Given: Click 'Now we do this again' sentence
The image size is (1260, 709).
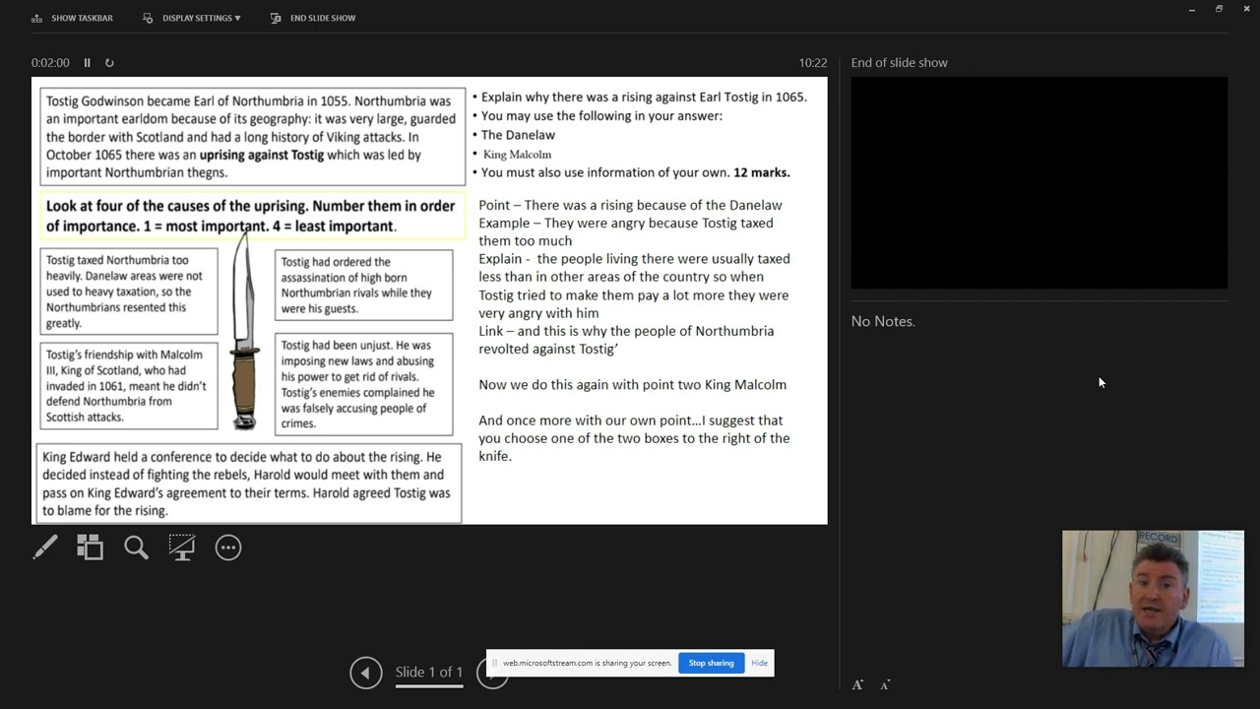Looking at the screenshot, I should click(x=633, y=385).
